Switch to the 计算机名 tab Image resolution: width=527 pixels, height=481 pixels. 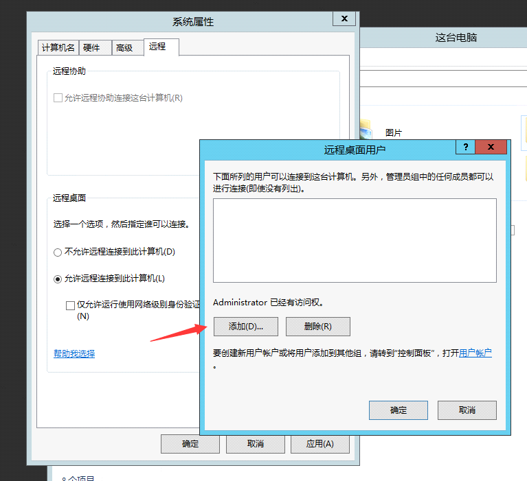coord(58,47)
